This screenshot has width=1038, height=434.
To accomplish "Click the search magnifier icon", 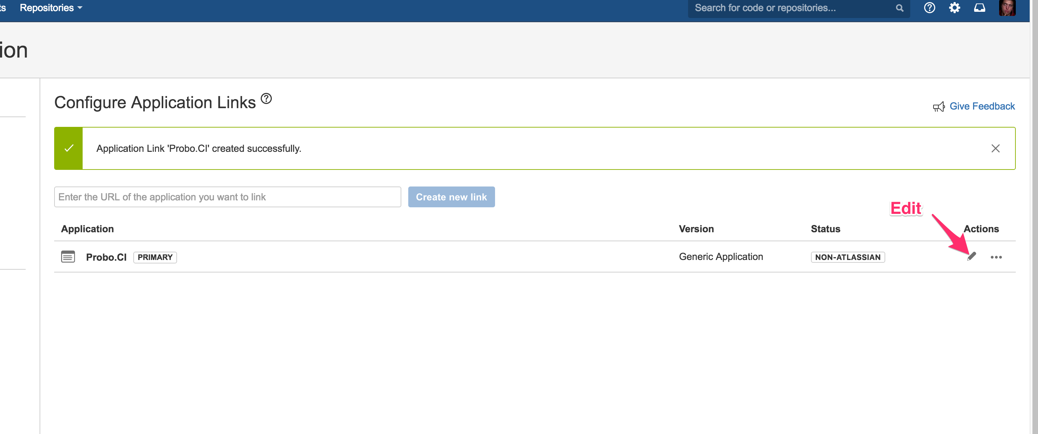I will (x=899, y=8).
